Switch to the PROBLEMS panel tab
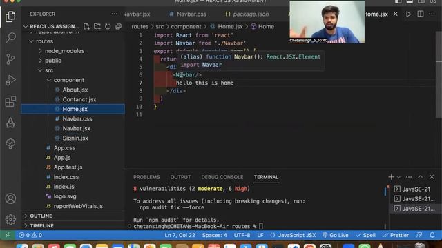442x248 pixels. pyautogui.click(x=146, y=177)
